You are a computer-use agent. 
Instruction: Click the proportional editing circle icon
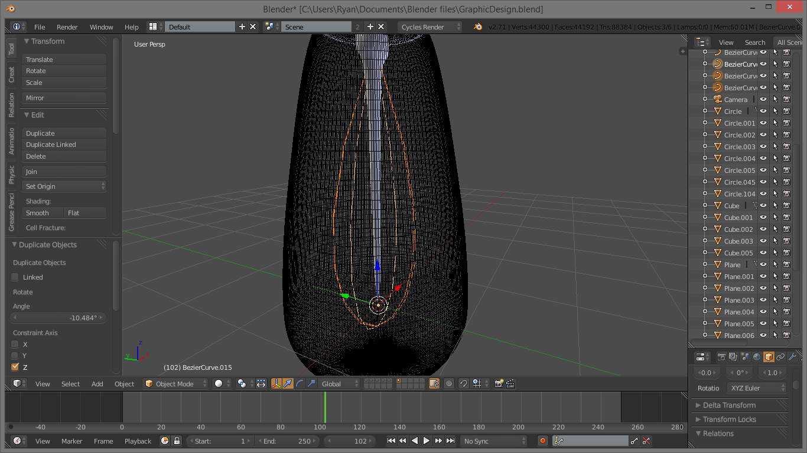[x=449, y=383]
